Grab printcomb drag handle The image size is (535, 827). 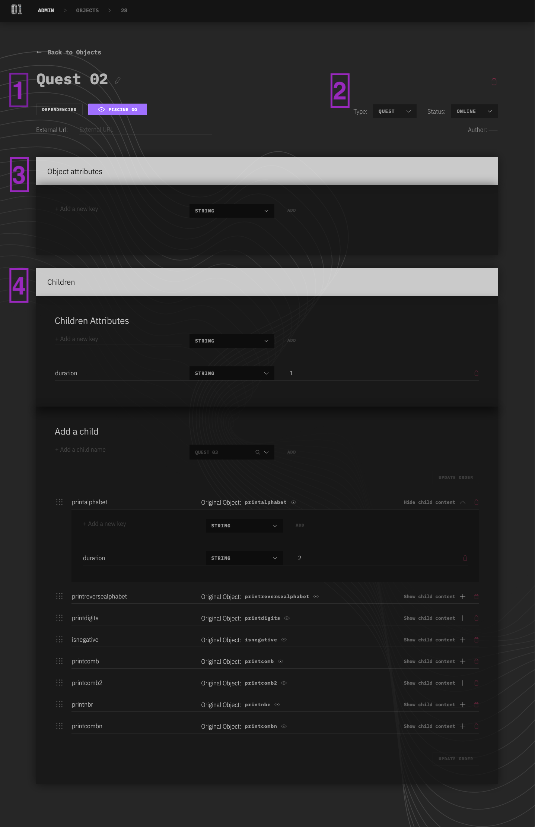point(59,661)
